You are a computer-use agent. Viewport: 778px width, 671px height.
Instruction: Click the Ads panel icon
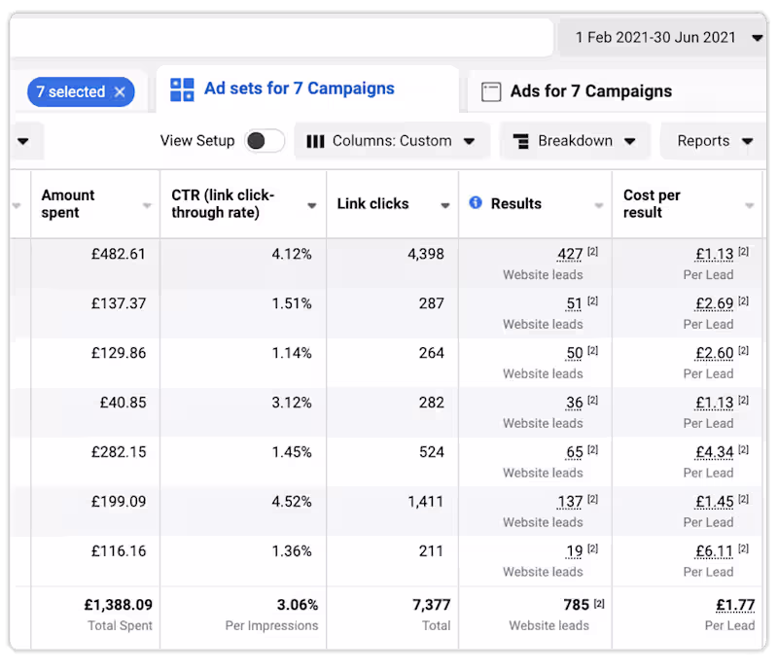tap(492, 91)
